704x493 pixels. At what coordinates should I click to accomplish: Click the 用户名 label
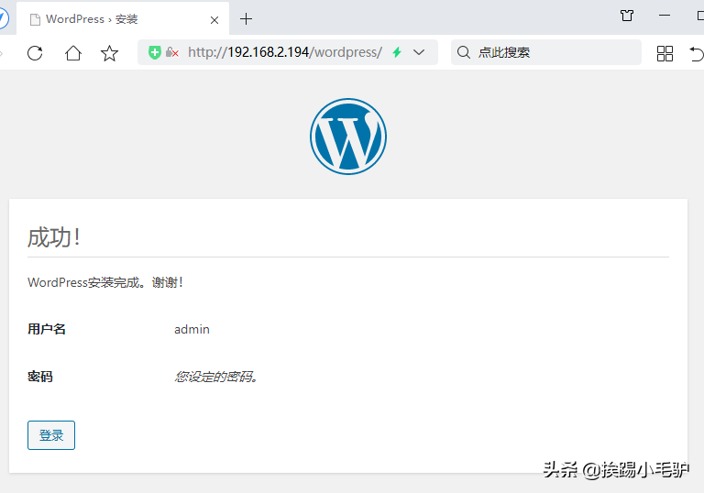(x=47, y=329)
